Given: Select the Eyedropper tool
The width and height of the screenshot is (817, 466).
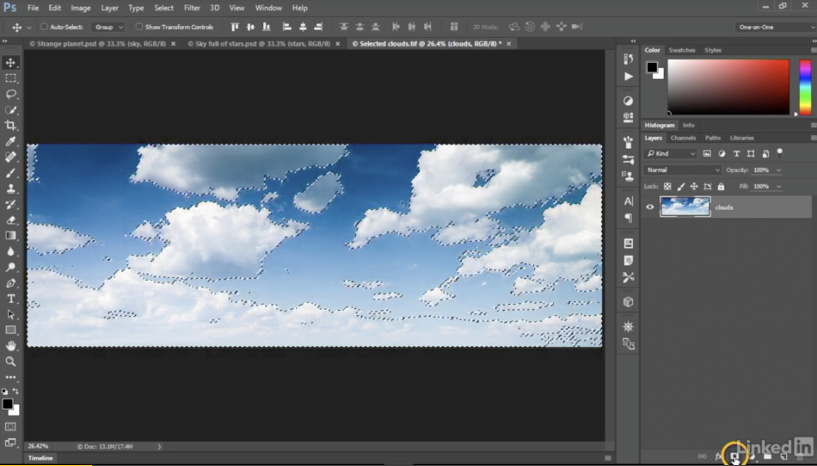Looking at the screenshot, I should [11, 141].
